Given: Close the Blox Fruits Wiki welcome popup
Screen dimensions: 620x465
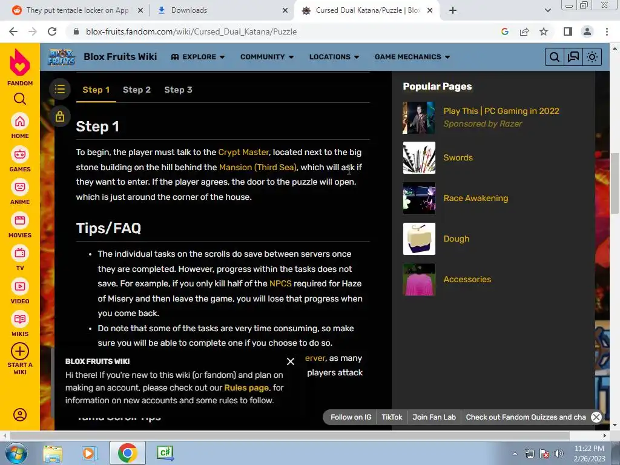Looking at the screenshot, I should coord(290,361).
